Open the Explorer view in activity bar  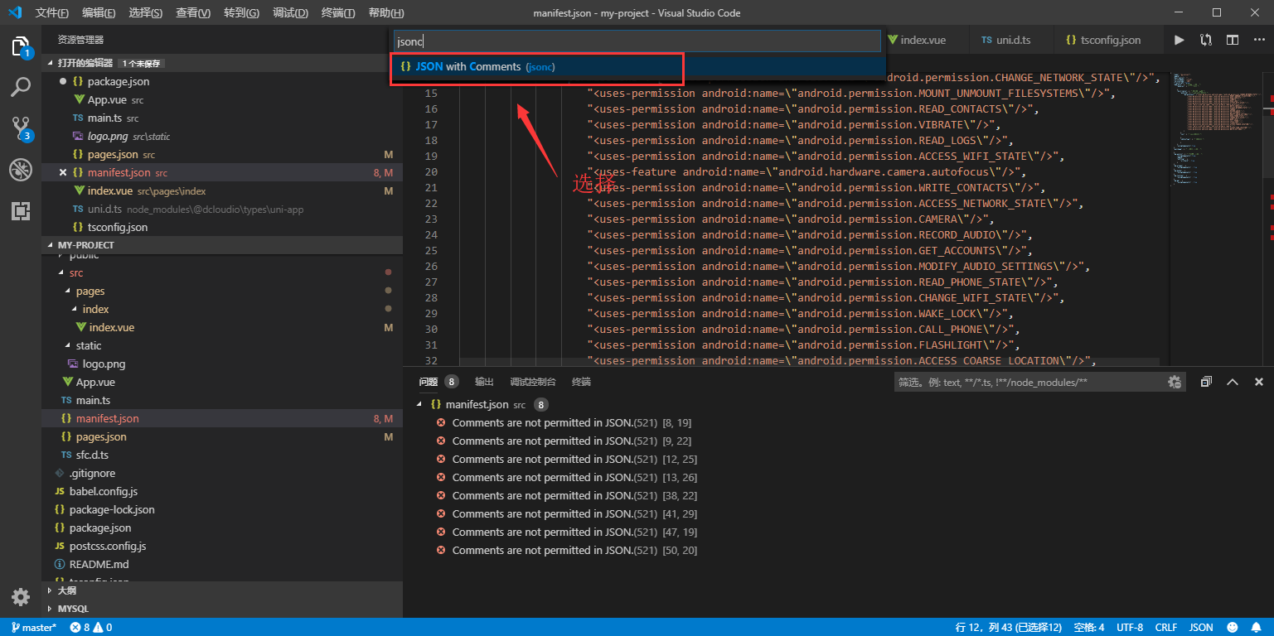[x=21, y=46]
